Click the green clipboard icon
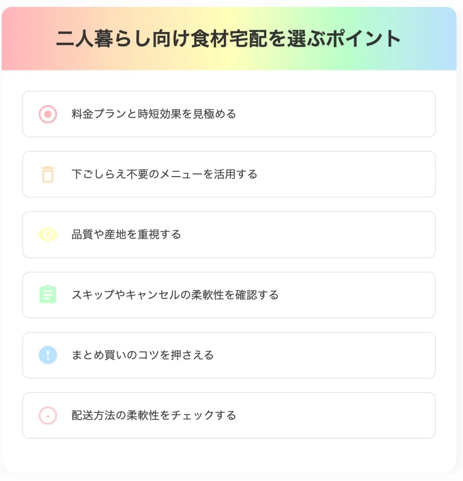 48,295
